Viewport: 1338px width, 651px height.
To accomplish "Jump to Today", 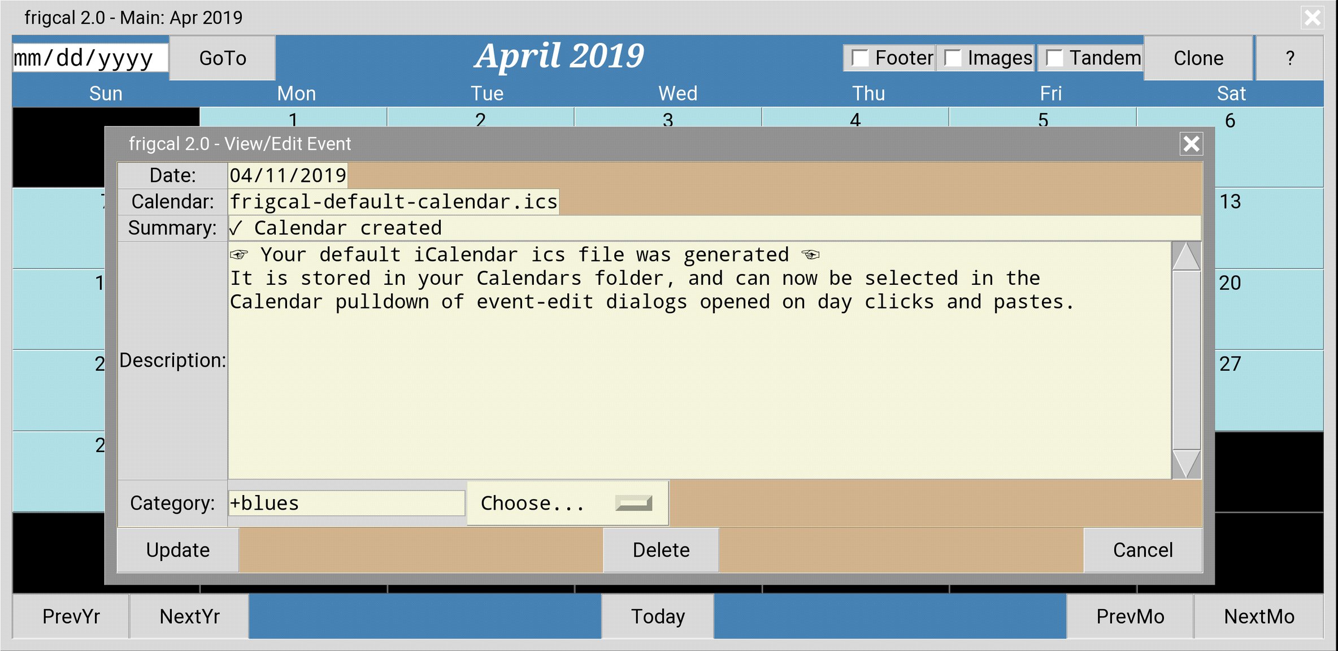I will pyautogui.click(x=658, y=616).
